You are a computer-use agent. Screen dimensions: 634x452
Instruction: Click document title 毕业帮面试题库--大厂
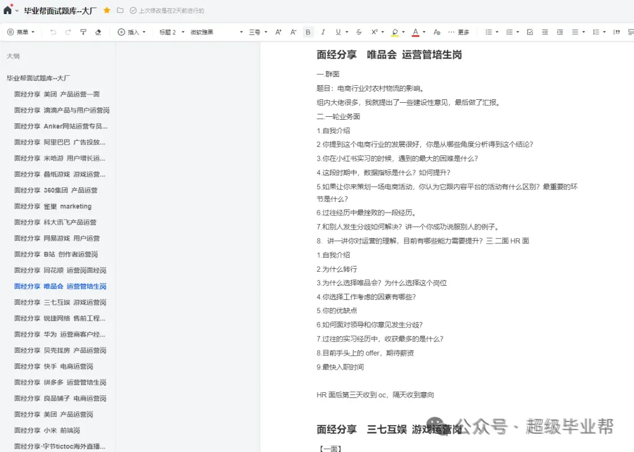[x=60, y=11]
